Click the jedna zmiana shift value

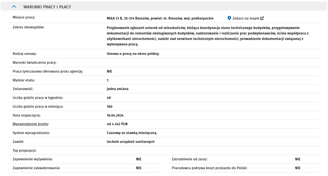click(x=118, y=89)
